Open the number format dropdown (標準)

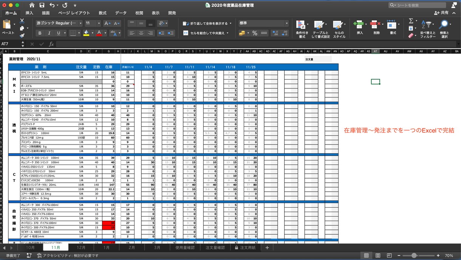[286, 23]
